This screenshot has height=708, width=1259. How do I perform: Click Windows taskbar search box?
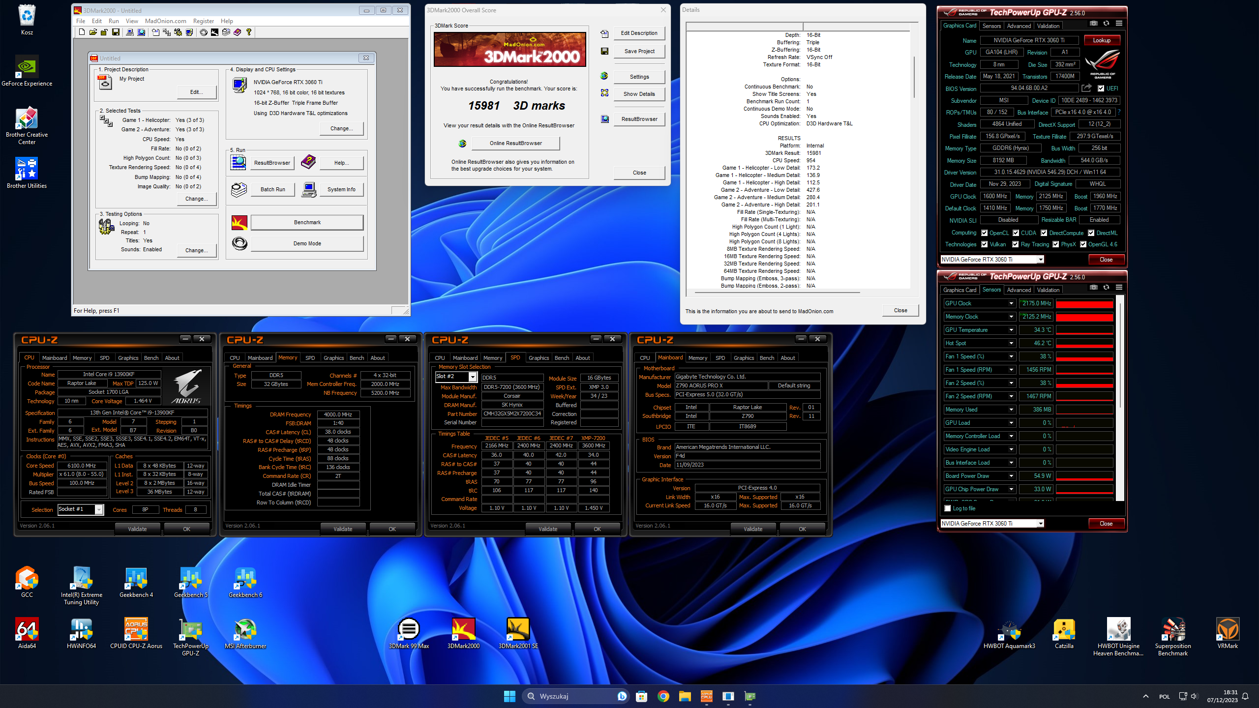click(x=576, y=696)
